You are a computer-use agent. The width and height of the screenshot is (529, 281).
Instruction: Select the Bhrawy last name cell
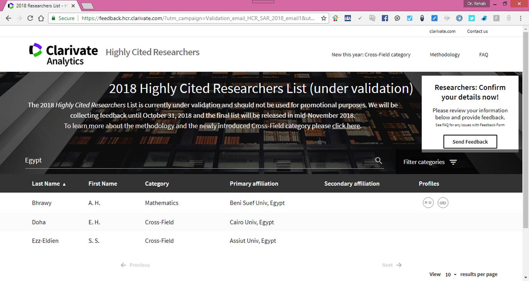[42, 203]
